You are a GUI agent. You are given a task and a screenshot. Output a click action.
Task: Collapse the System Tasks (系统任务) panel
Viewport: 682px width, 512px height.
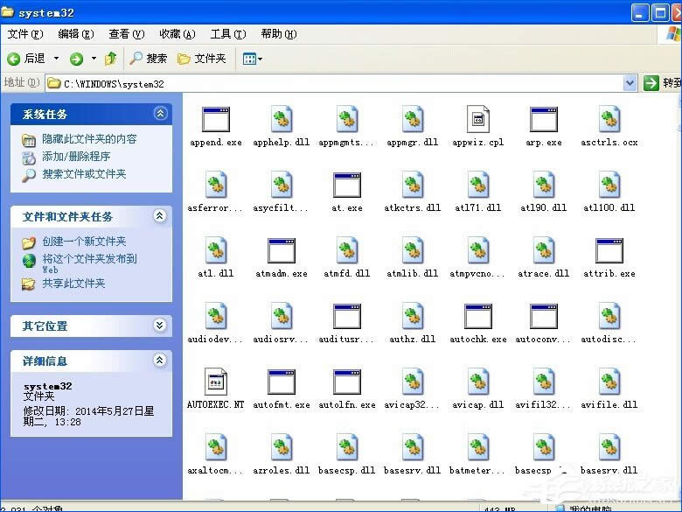pyautogui.click(x=159, y=114)
